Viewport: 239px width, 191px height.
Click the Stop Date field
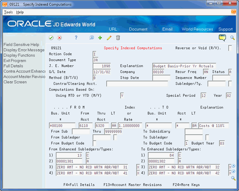(161, 78)
